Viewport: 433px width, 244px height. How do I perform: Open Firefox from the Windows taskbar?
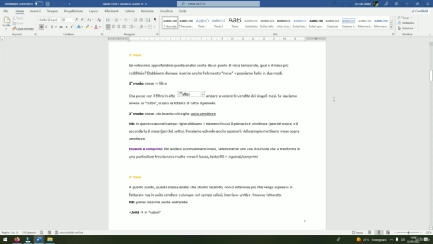[x=17, y=239]
